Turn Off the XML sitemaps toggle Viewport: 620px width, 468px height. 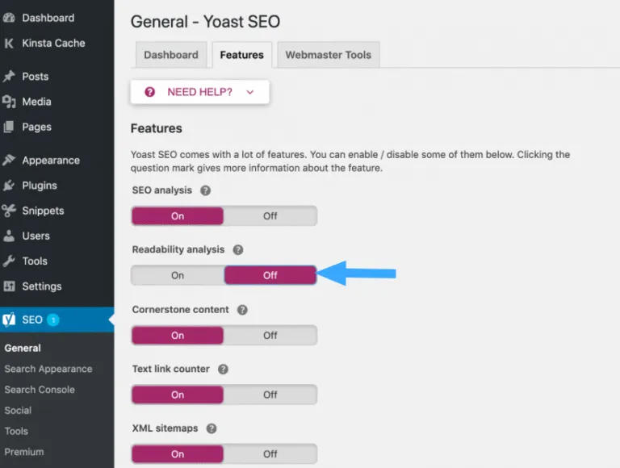point(270,454)
